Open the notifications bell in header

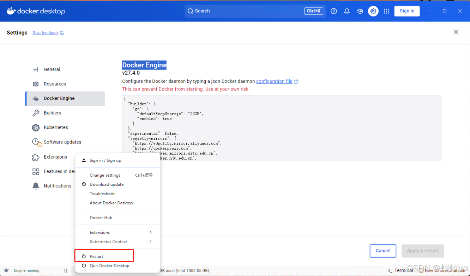tap(347, 11)
